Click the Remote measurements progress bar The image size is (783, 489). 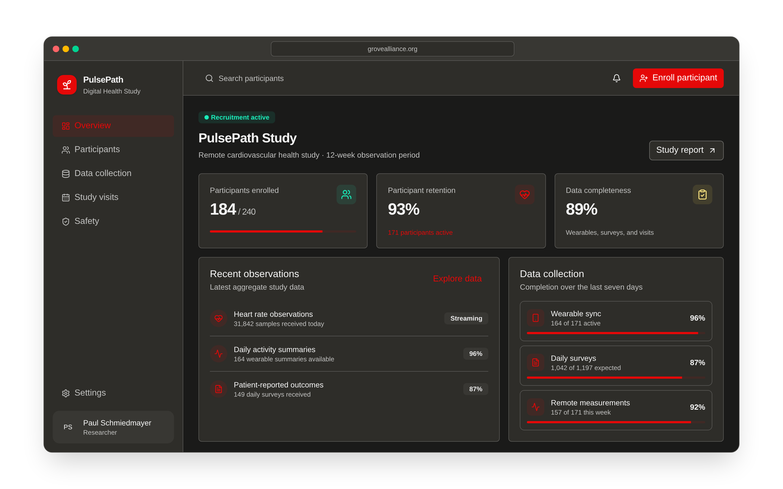pyautogui.click(x=616, y=422)
